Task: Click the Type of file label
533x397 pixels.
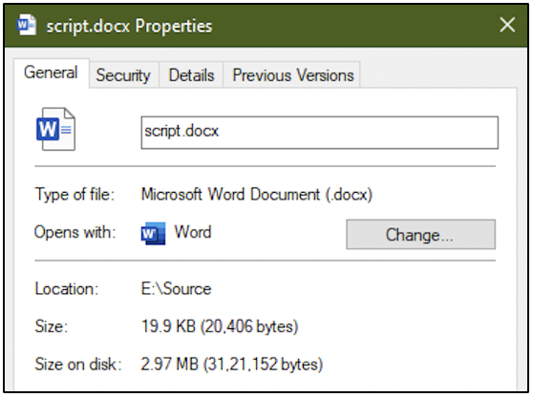Action: (75, 195)
